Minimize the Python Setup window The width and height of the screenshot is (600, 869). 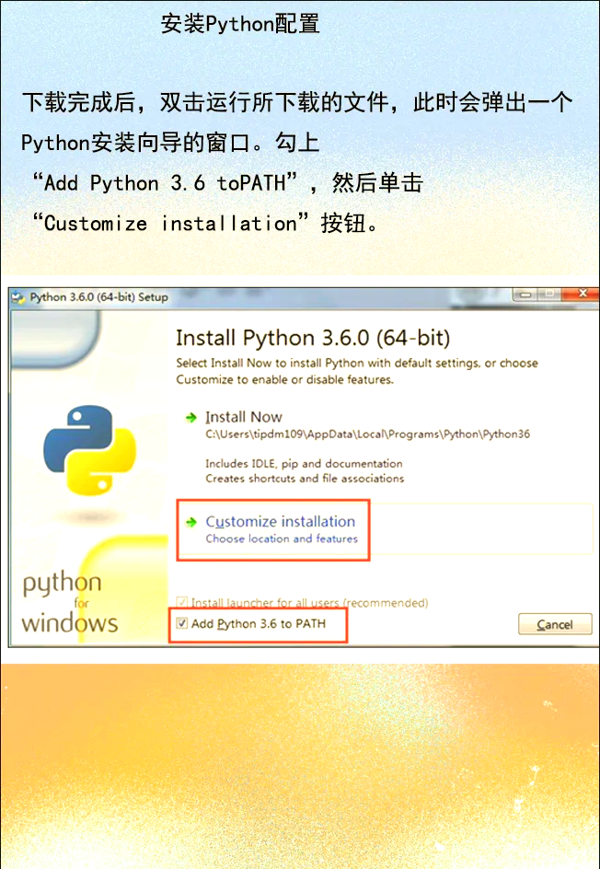[525, 295]
